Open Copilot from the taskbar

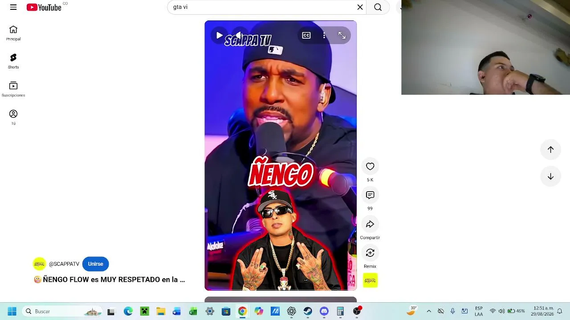(259, 312)
